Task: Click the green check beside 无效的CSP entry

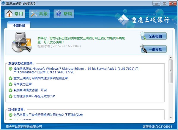Action: [11, 96]
